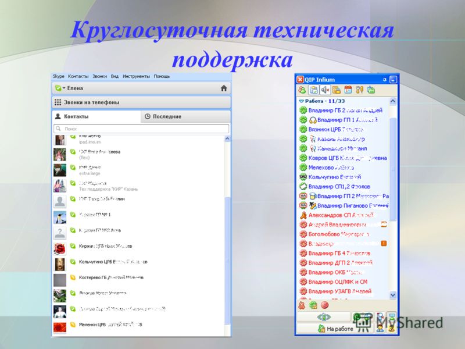465x349 pixels.
Task: Open the Инструменты menu in Skype
Action: [136, 76]
